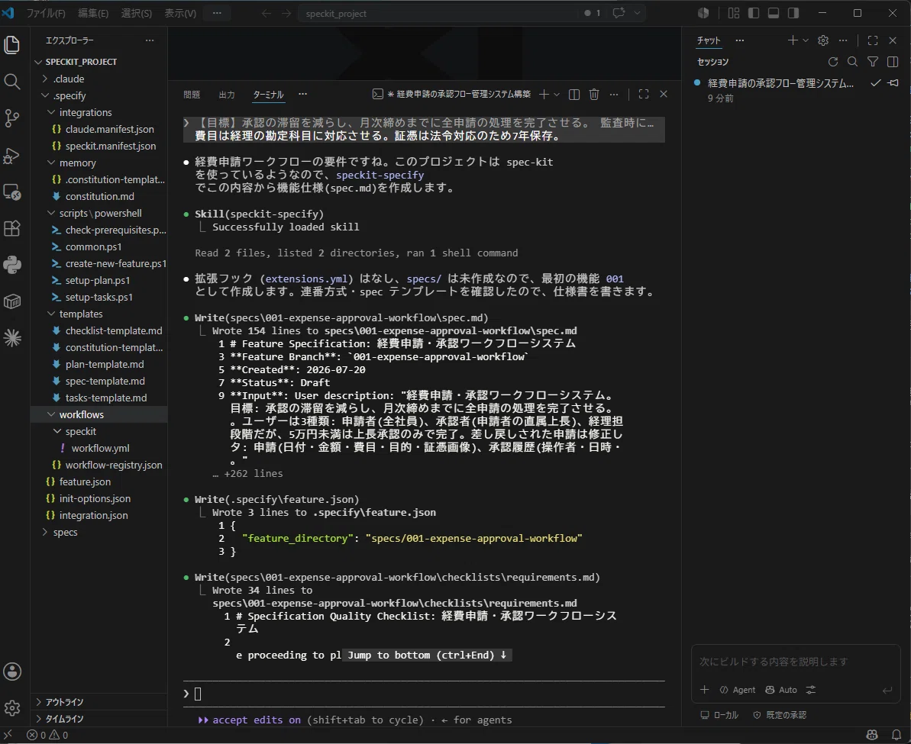Toggle bottom panel layout button
The height and width of the screenshot is (744, 911).
click(x=774, y=13)
